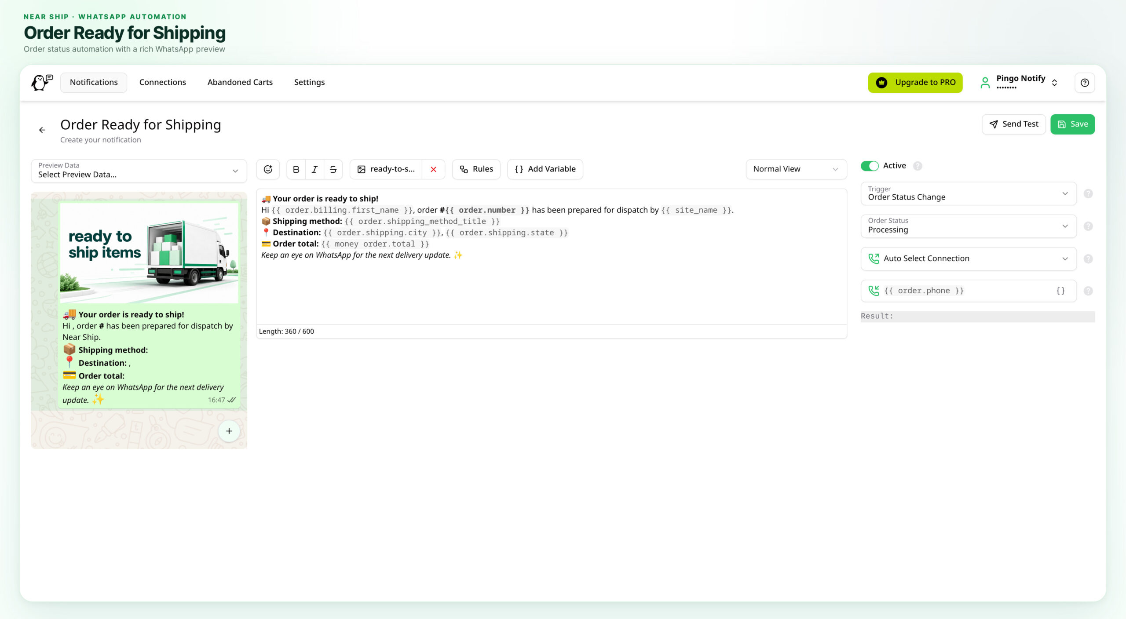Click the Result: output field

click(978, 317)
